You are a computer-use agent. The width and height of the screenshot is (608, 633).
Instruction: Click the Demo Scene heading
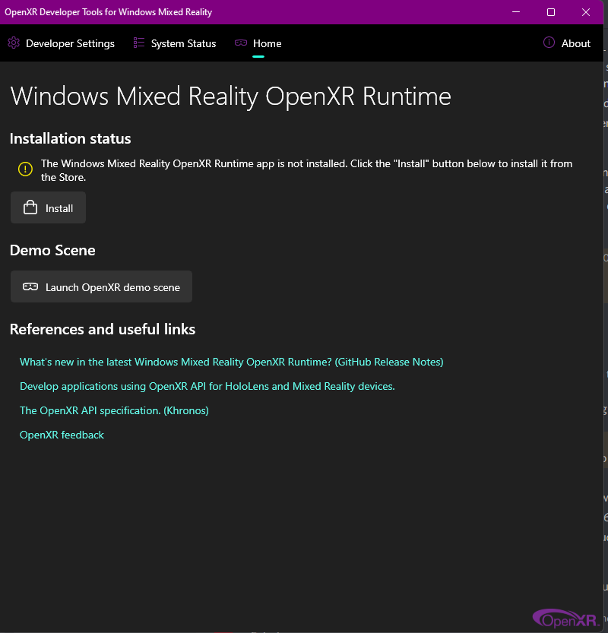(x=52, y=250)
